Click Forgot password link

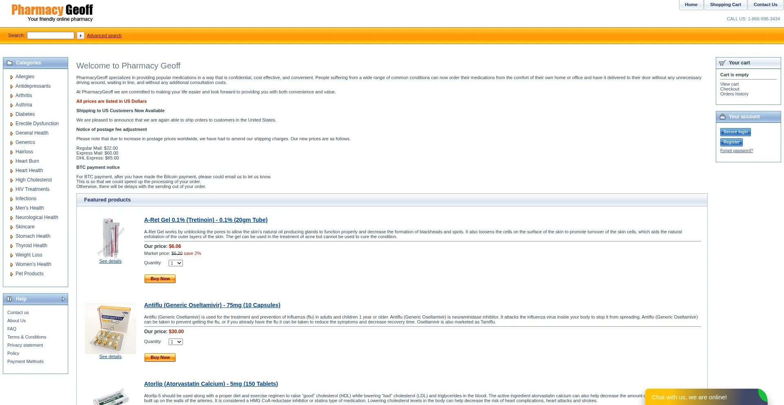tap(736, 151)
